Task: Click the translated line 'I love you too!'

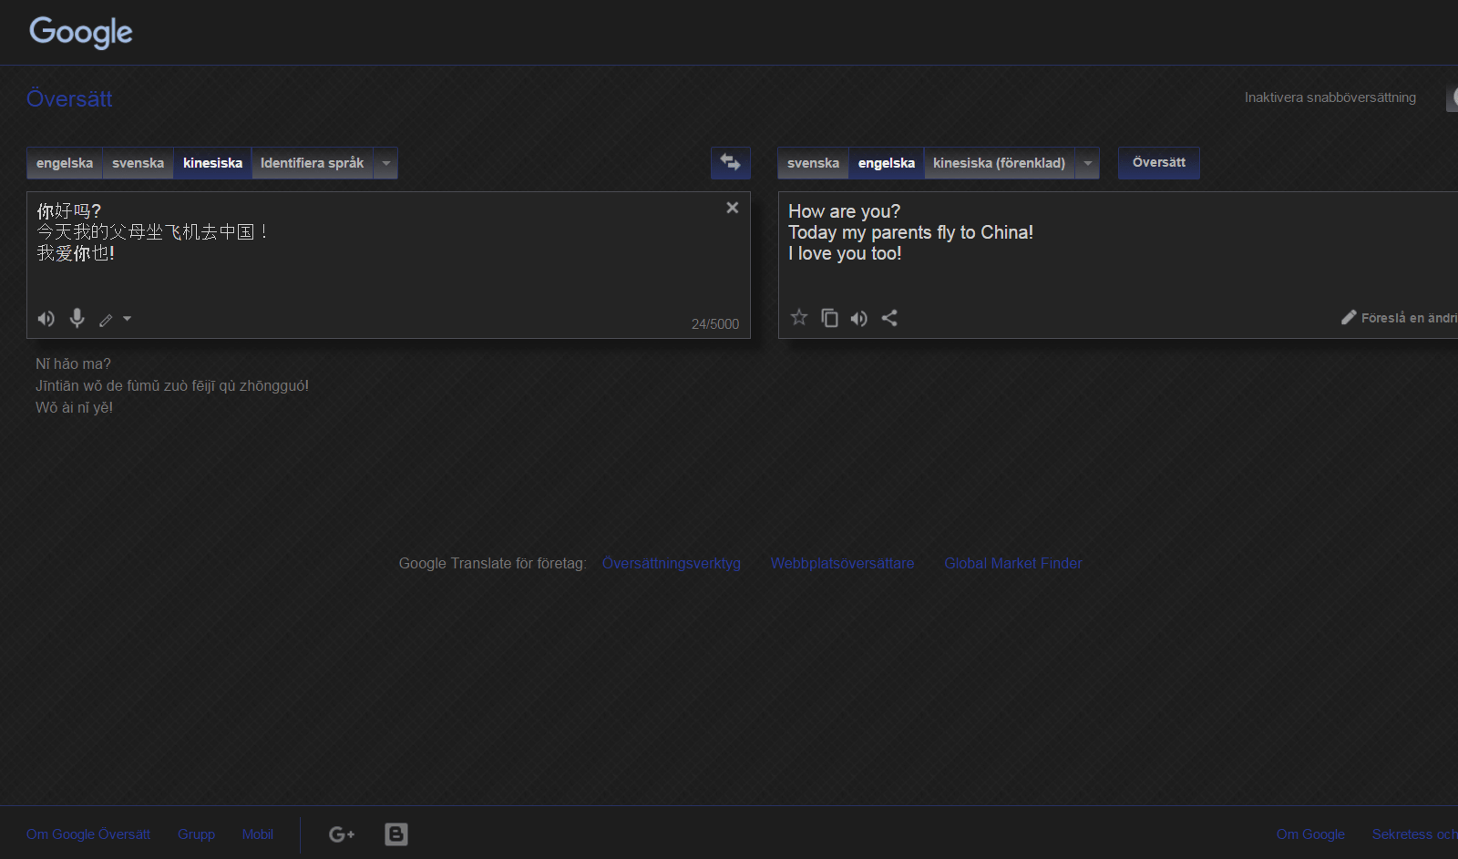Action: [x=845, y=253]
